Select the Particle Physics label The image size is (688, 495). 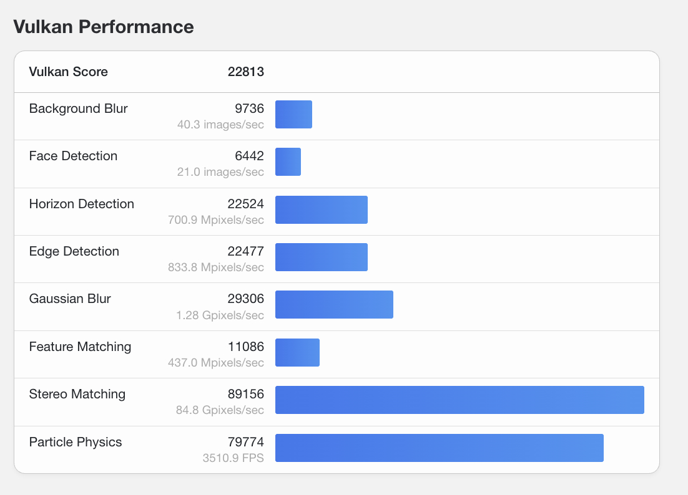point(76,442)
